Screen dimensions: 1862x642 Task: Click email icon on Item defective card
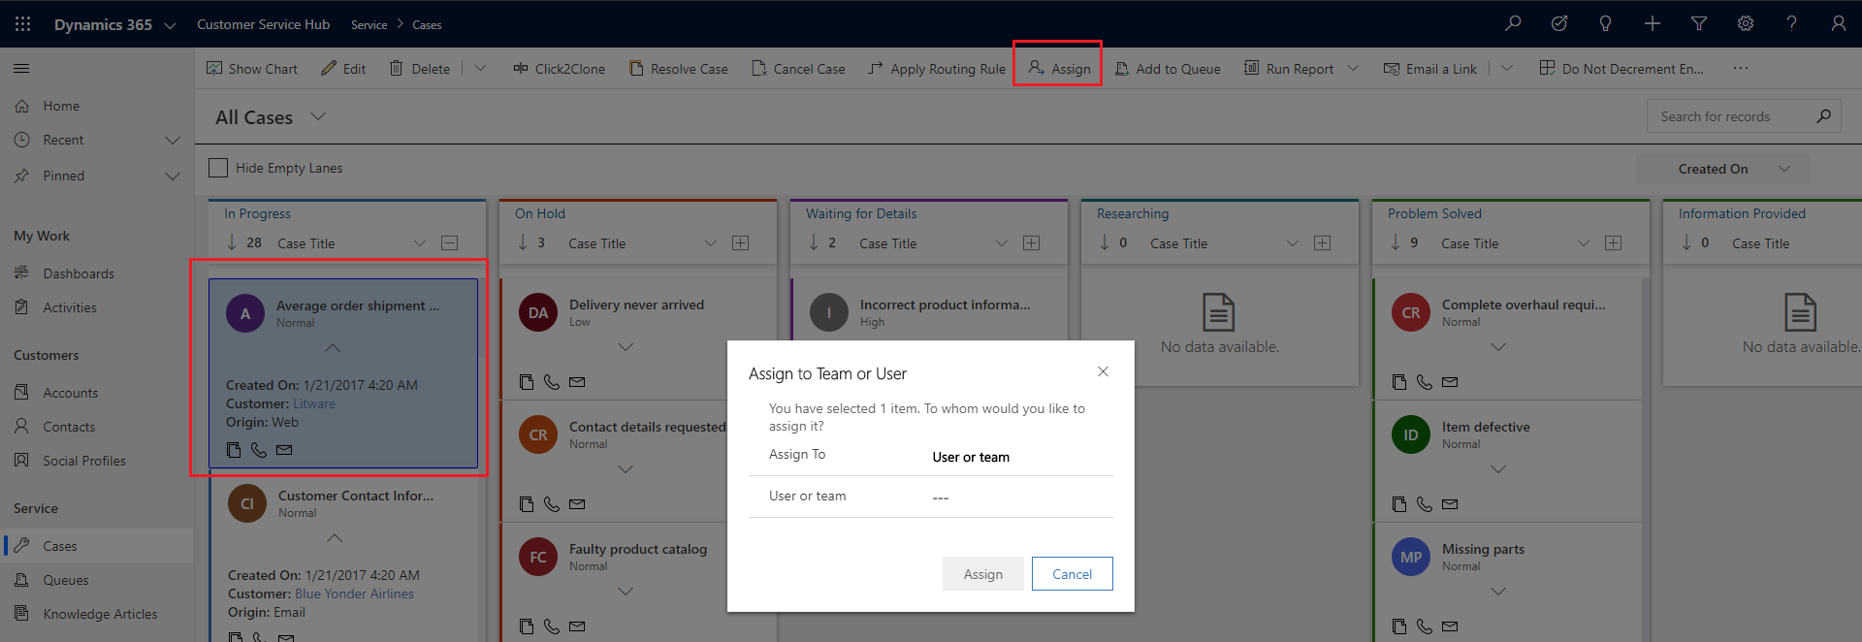[x=1450, y=504]
